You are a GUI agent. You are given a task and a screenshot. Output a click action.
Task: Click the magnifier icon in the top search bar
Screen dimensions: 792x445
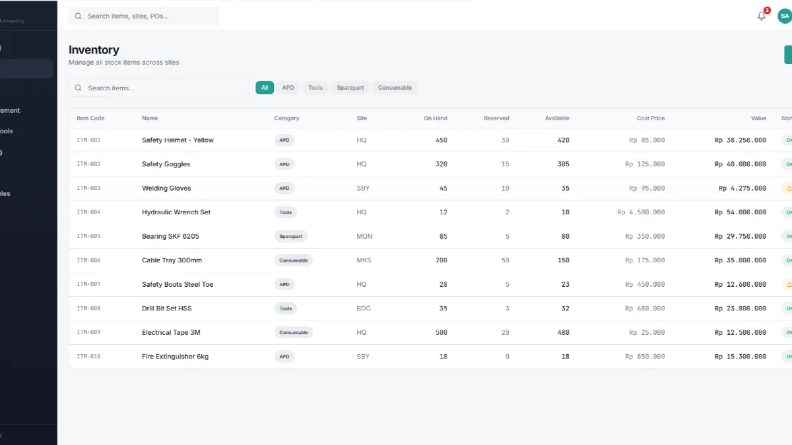[79, 16]
